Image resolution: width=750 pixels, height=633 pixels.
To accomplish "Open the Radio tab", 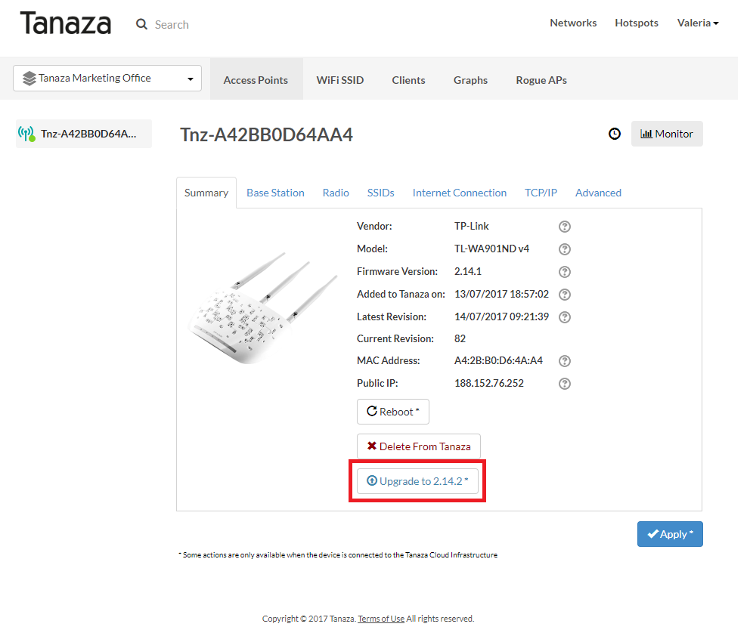I will 336,193.
